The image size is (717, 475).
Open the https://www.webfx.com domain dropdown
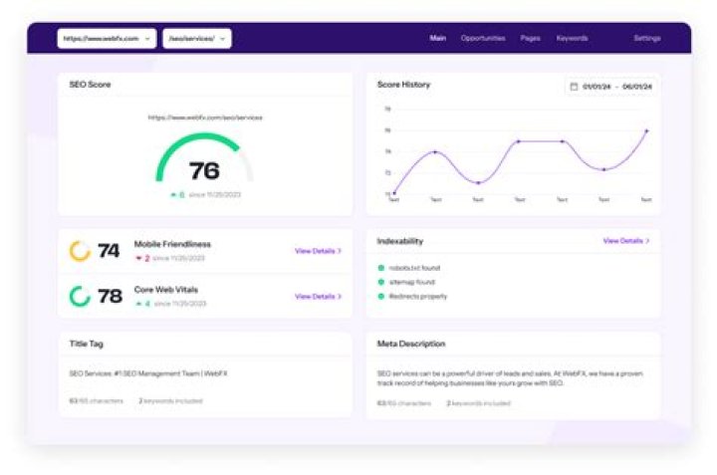108,39
